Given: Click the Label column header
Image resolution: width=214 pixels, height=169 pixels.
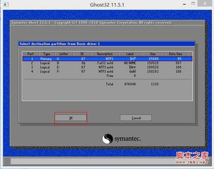Looking at the screenshot, I should pyautogui.click(x=130, y=54).
